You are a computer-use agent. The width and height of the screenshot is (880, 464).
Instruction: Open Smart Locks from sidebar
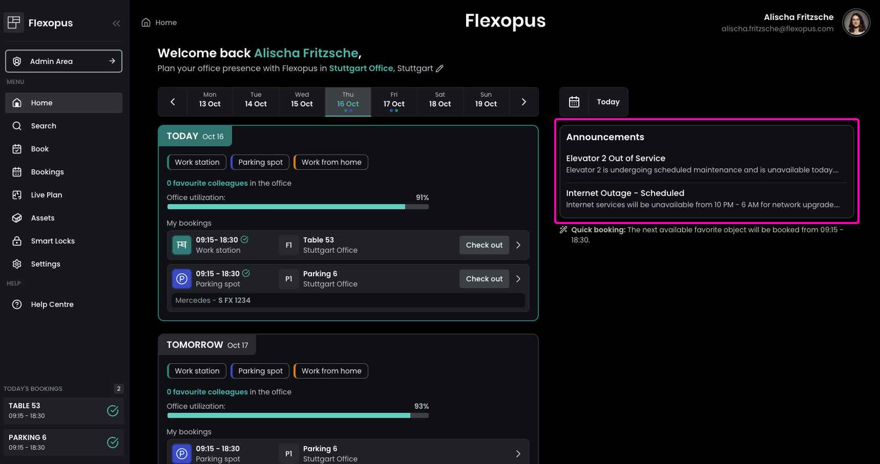tap(53, 241)
